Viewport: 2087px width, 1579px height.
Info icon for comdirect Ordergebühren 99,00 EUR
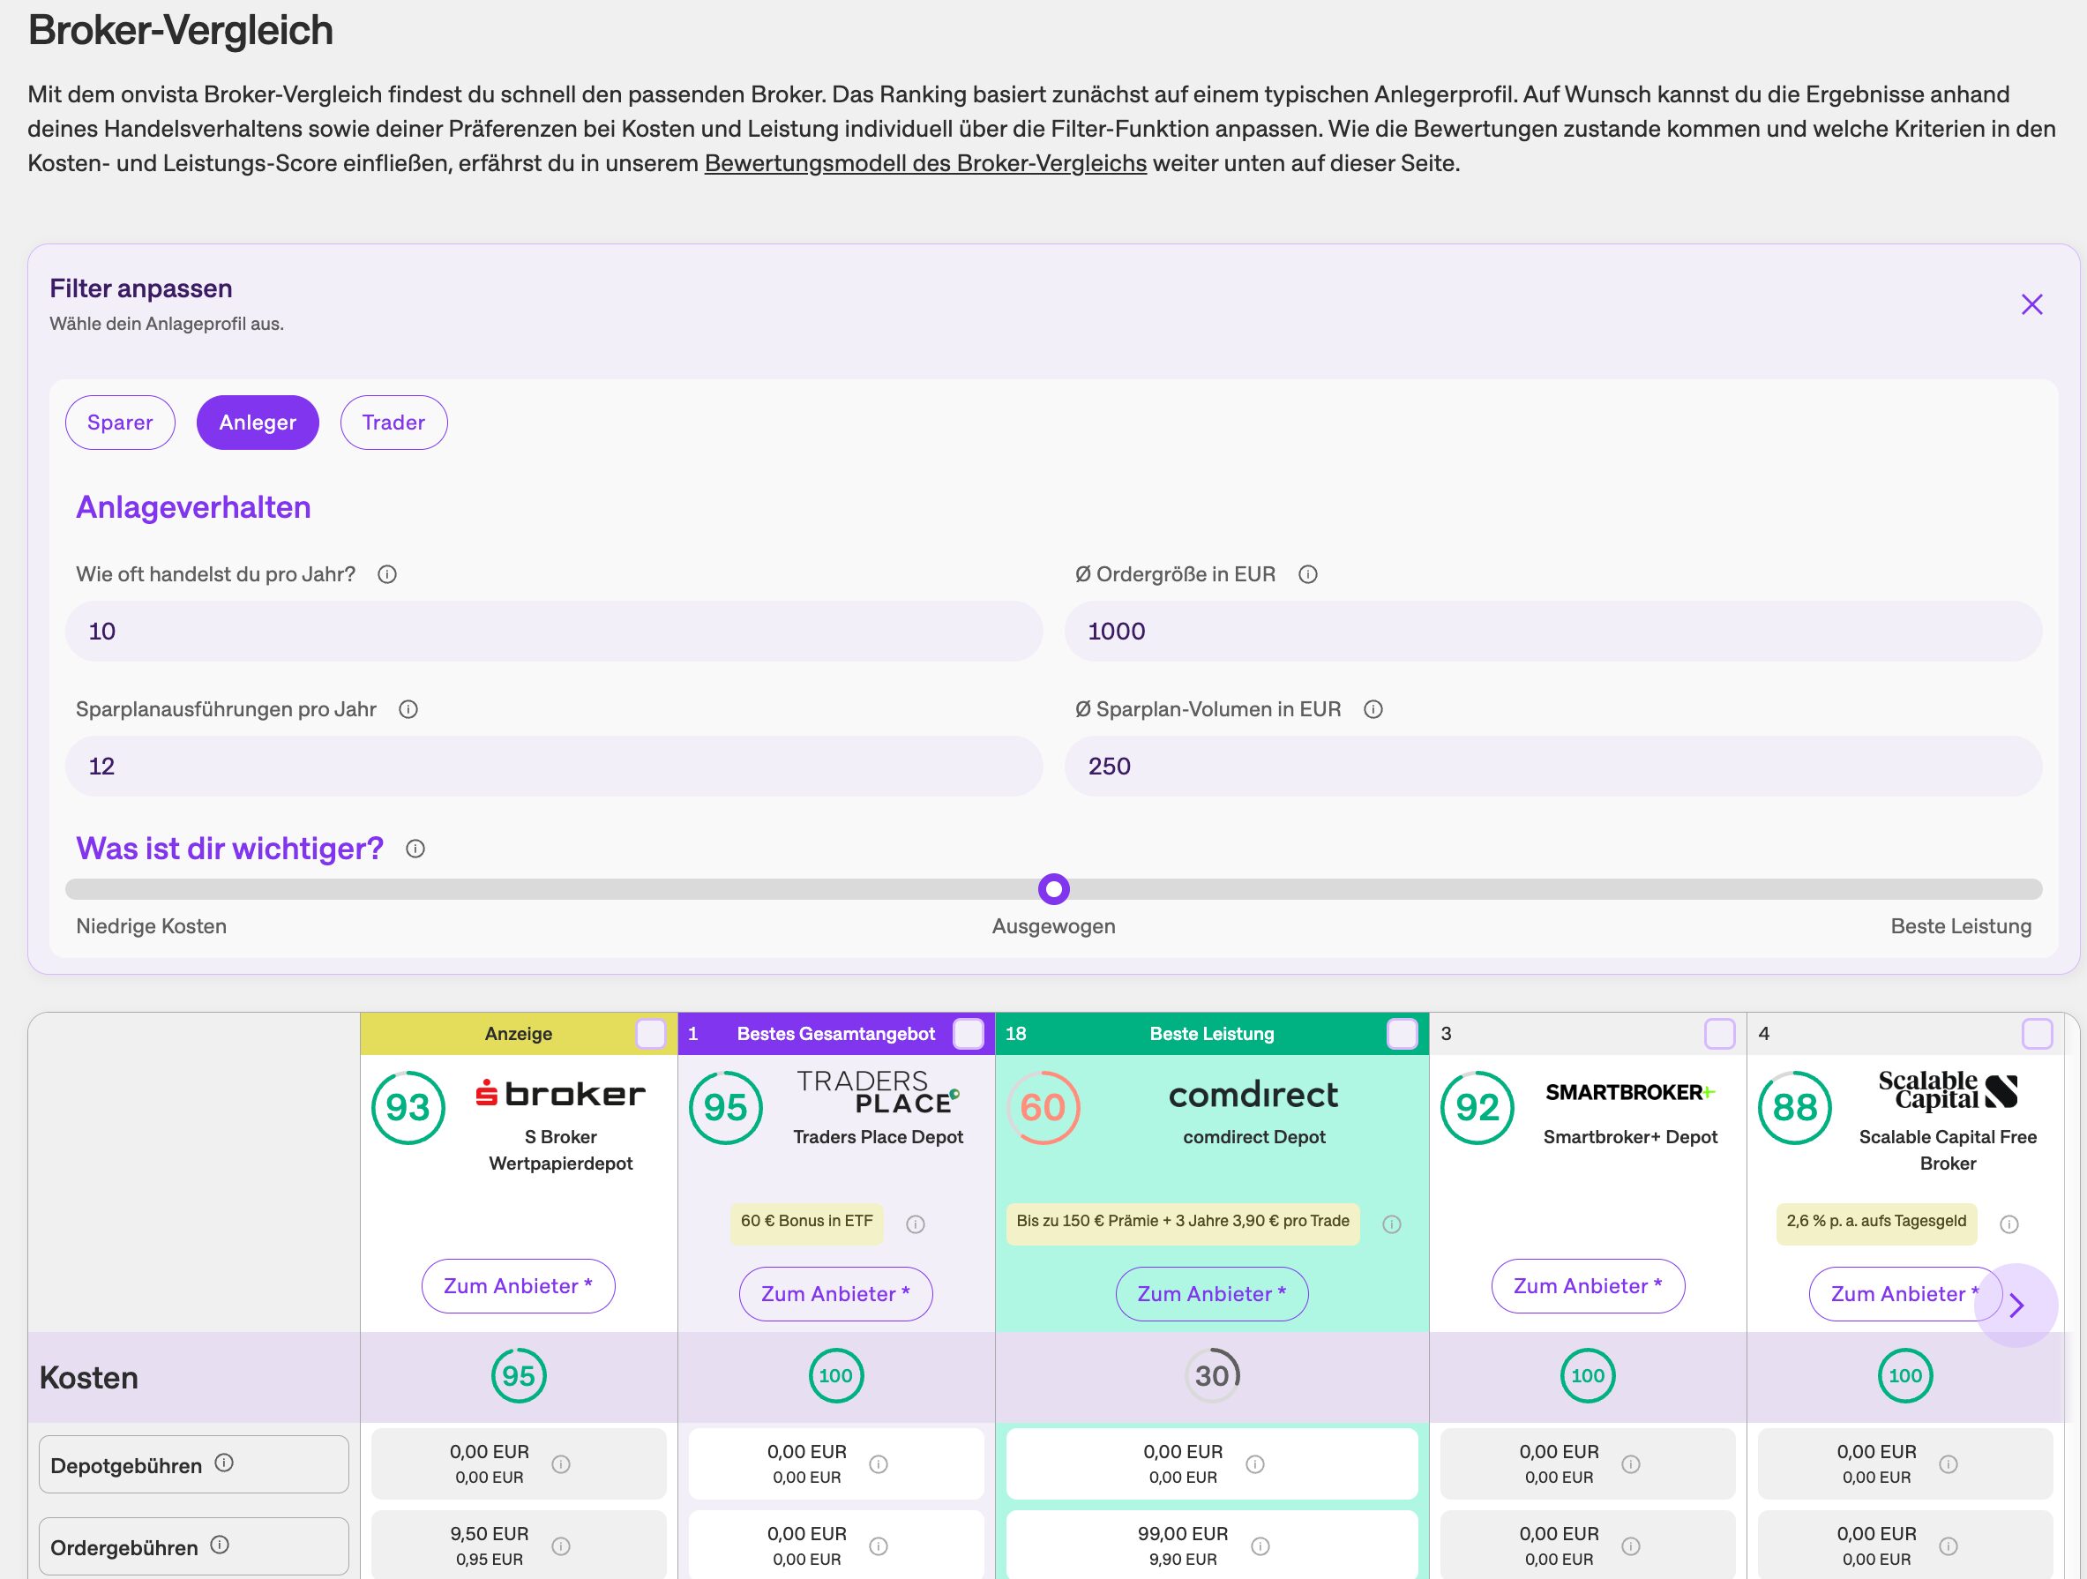1260,1546
